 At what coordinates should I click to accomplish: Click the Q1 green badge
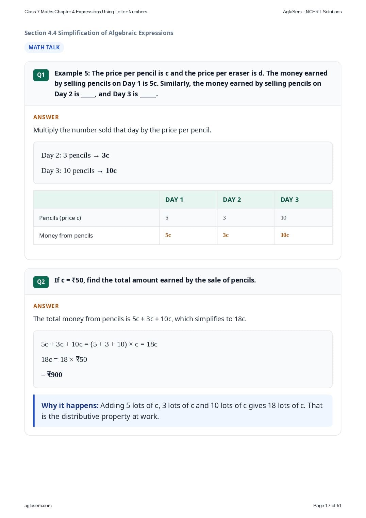(41, 75)
